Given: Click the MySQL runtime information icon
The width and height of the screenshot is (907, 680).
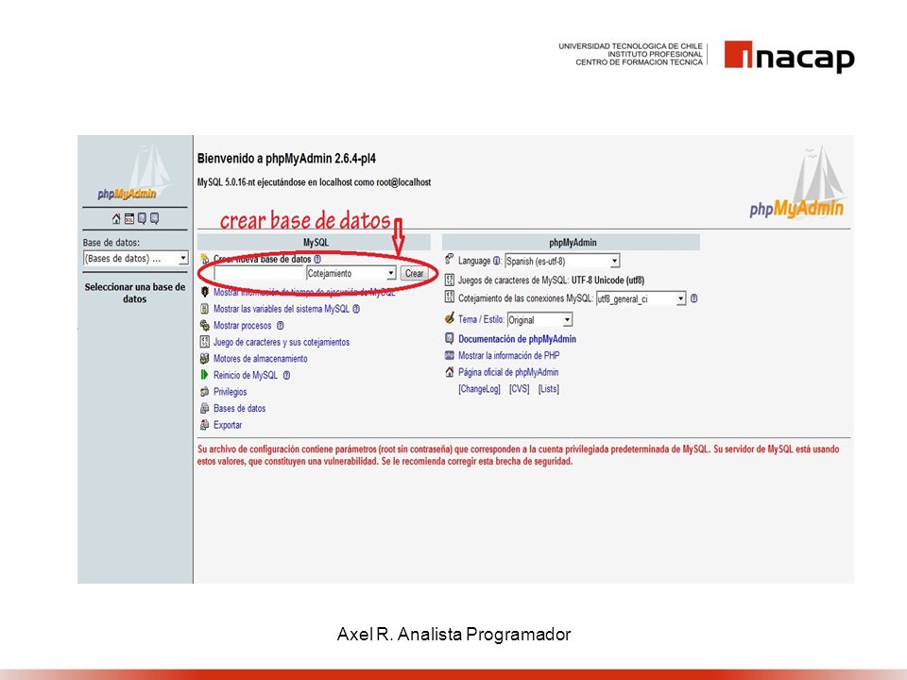Looking at the screenshot, I should pos(204,292).
